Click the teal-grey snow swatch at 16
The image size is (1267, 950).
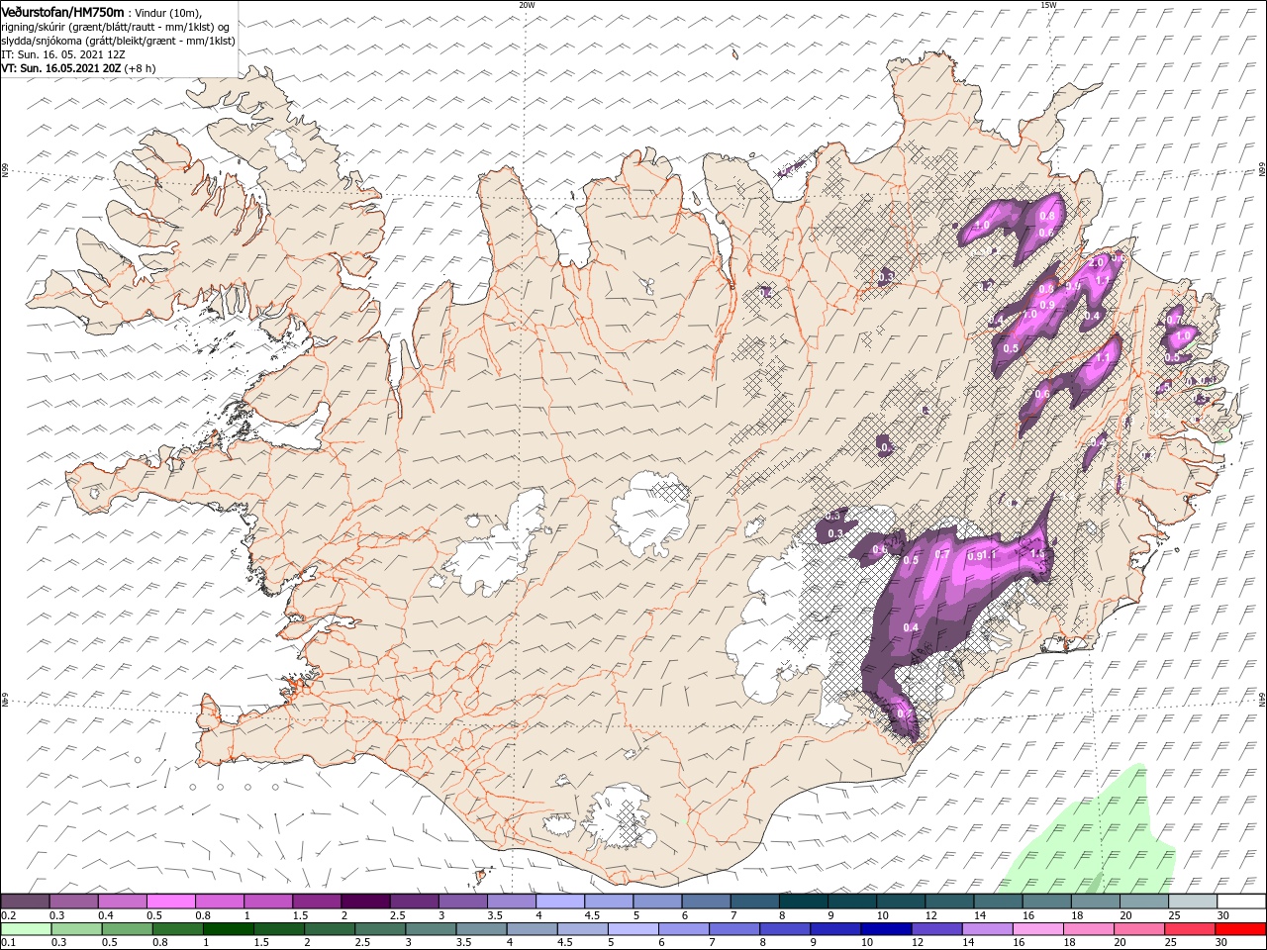tap(1046, 902)
